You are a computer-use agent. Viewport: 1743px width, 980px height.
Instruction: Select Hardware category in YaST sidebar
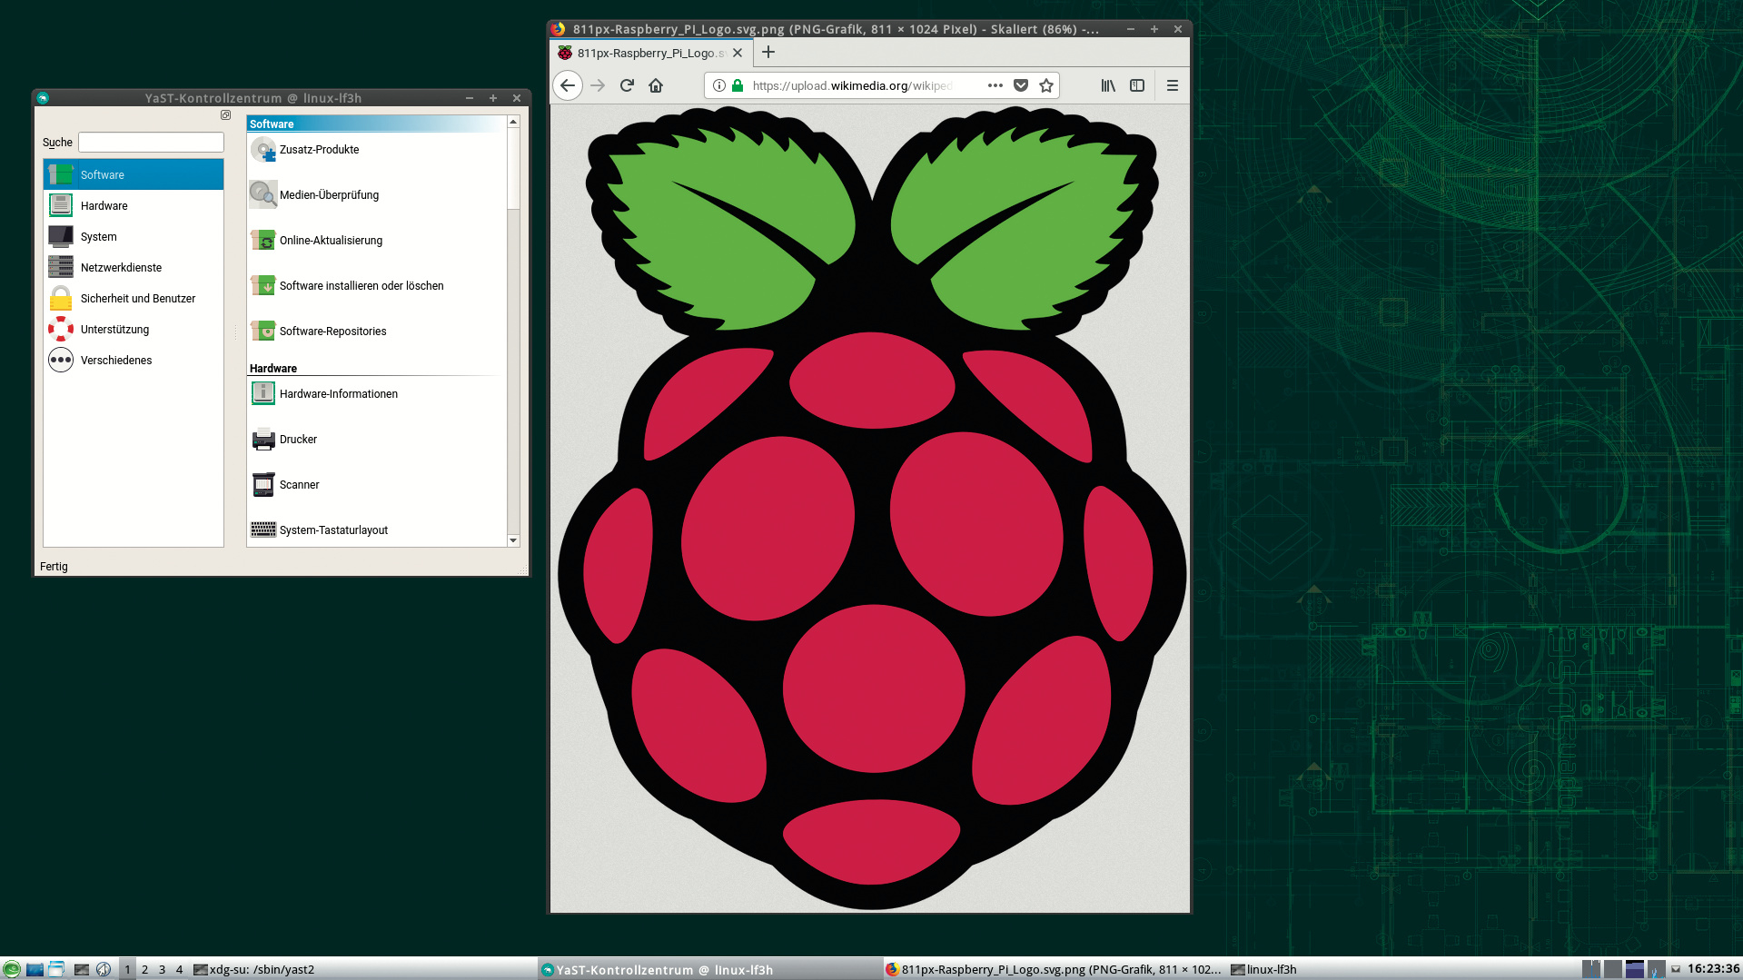tap(104, 206)
